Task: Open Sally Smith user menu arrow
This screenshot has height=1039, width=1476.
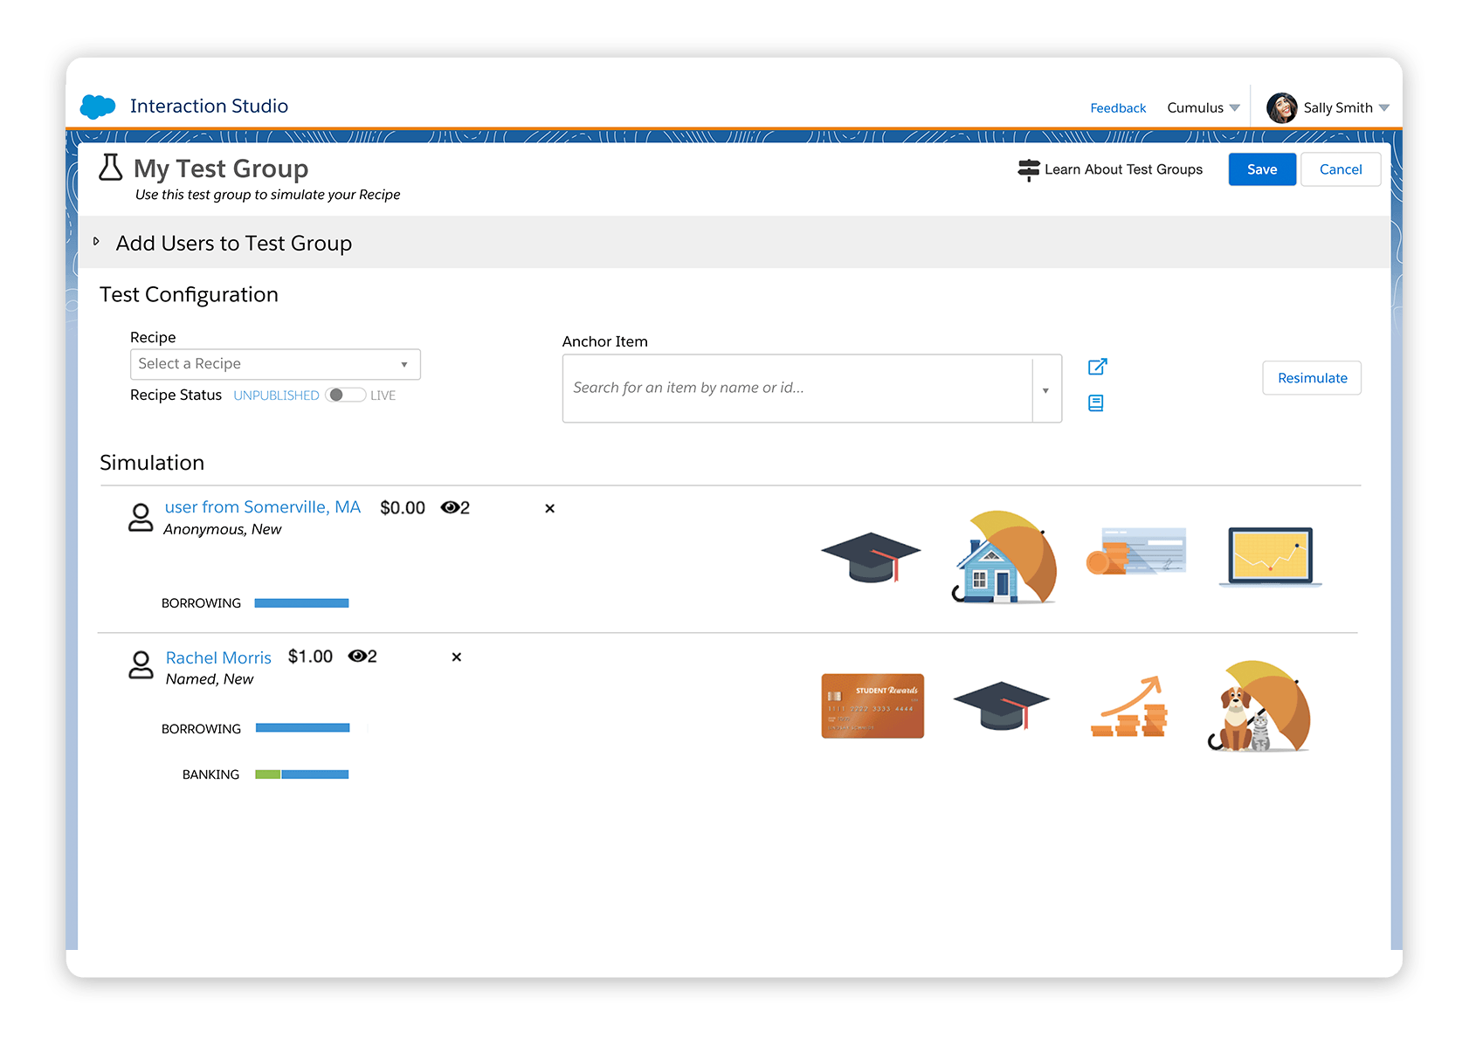Action: pyautogui.click(x=1384, y=108)
